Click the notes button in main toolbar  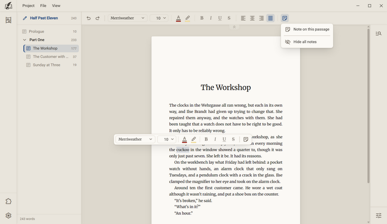(x=284, y=18)
